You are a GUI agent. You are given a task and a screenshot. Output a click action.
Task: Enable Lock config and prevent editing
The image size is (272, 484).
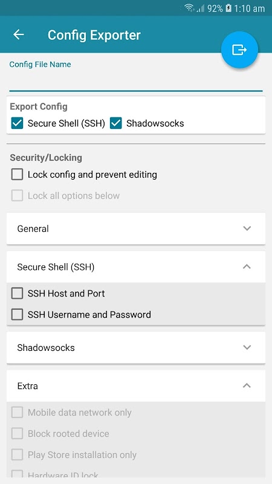[x=17, y=174]
